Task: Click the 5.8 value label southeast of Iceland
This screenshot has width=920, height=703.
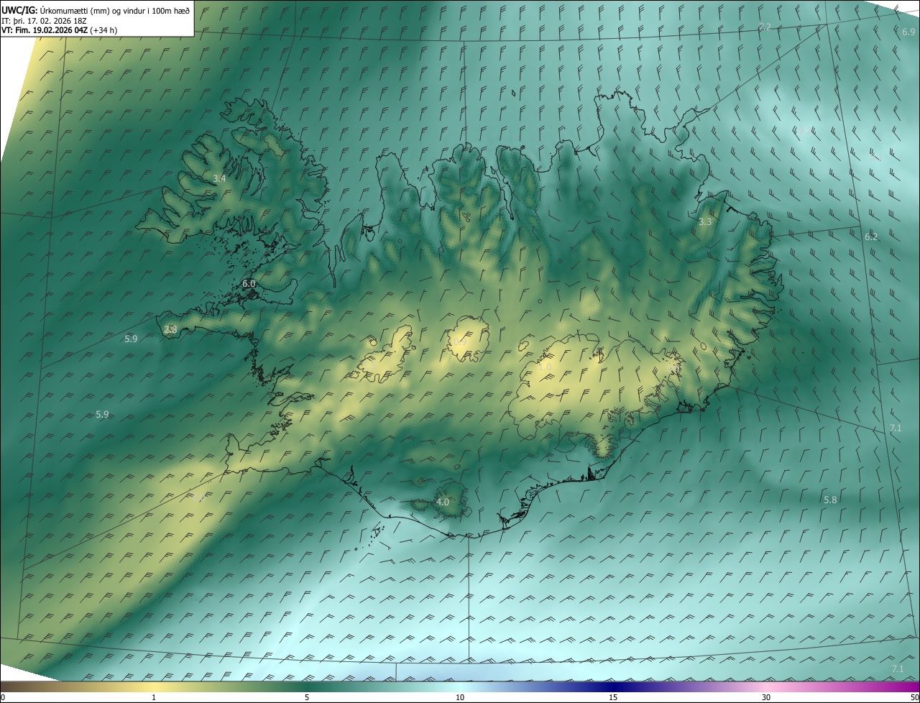Action: pos(830,500)
